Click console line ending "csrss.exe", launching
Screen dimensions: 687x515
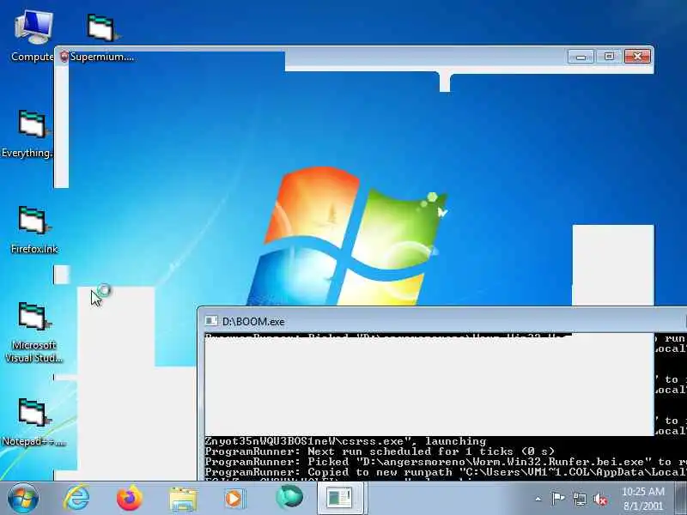(x=345, y=441)
